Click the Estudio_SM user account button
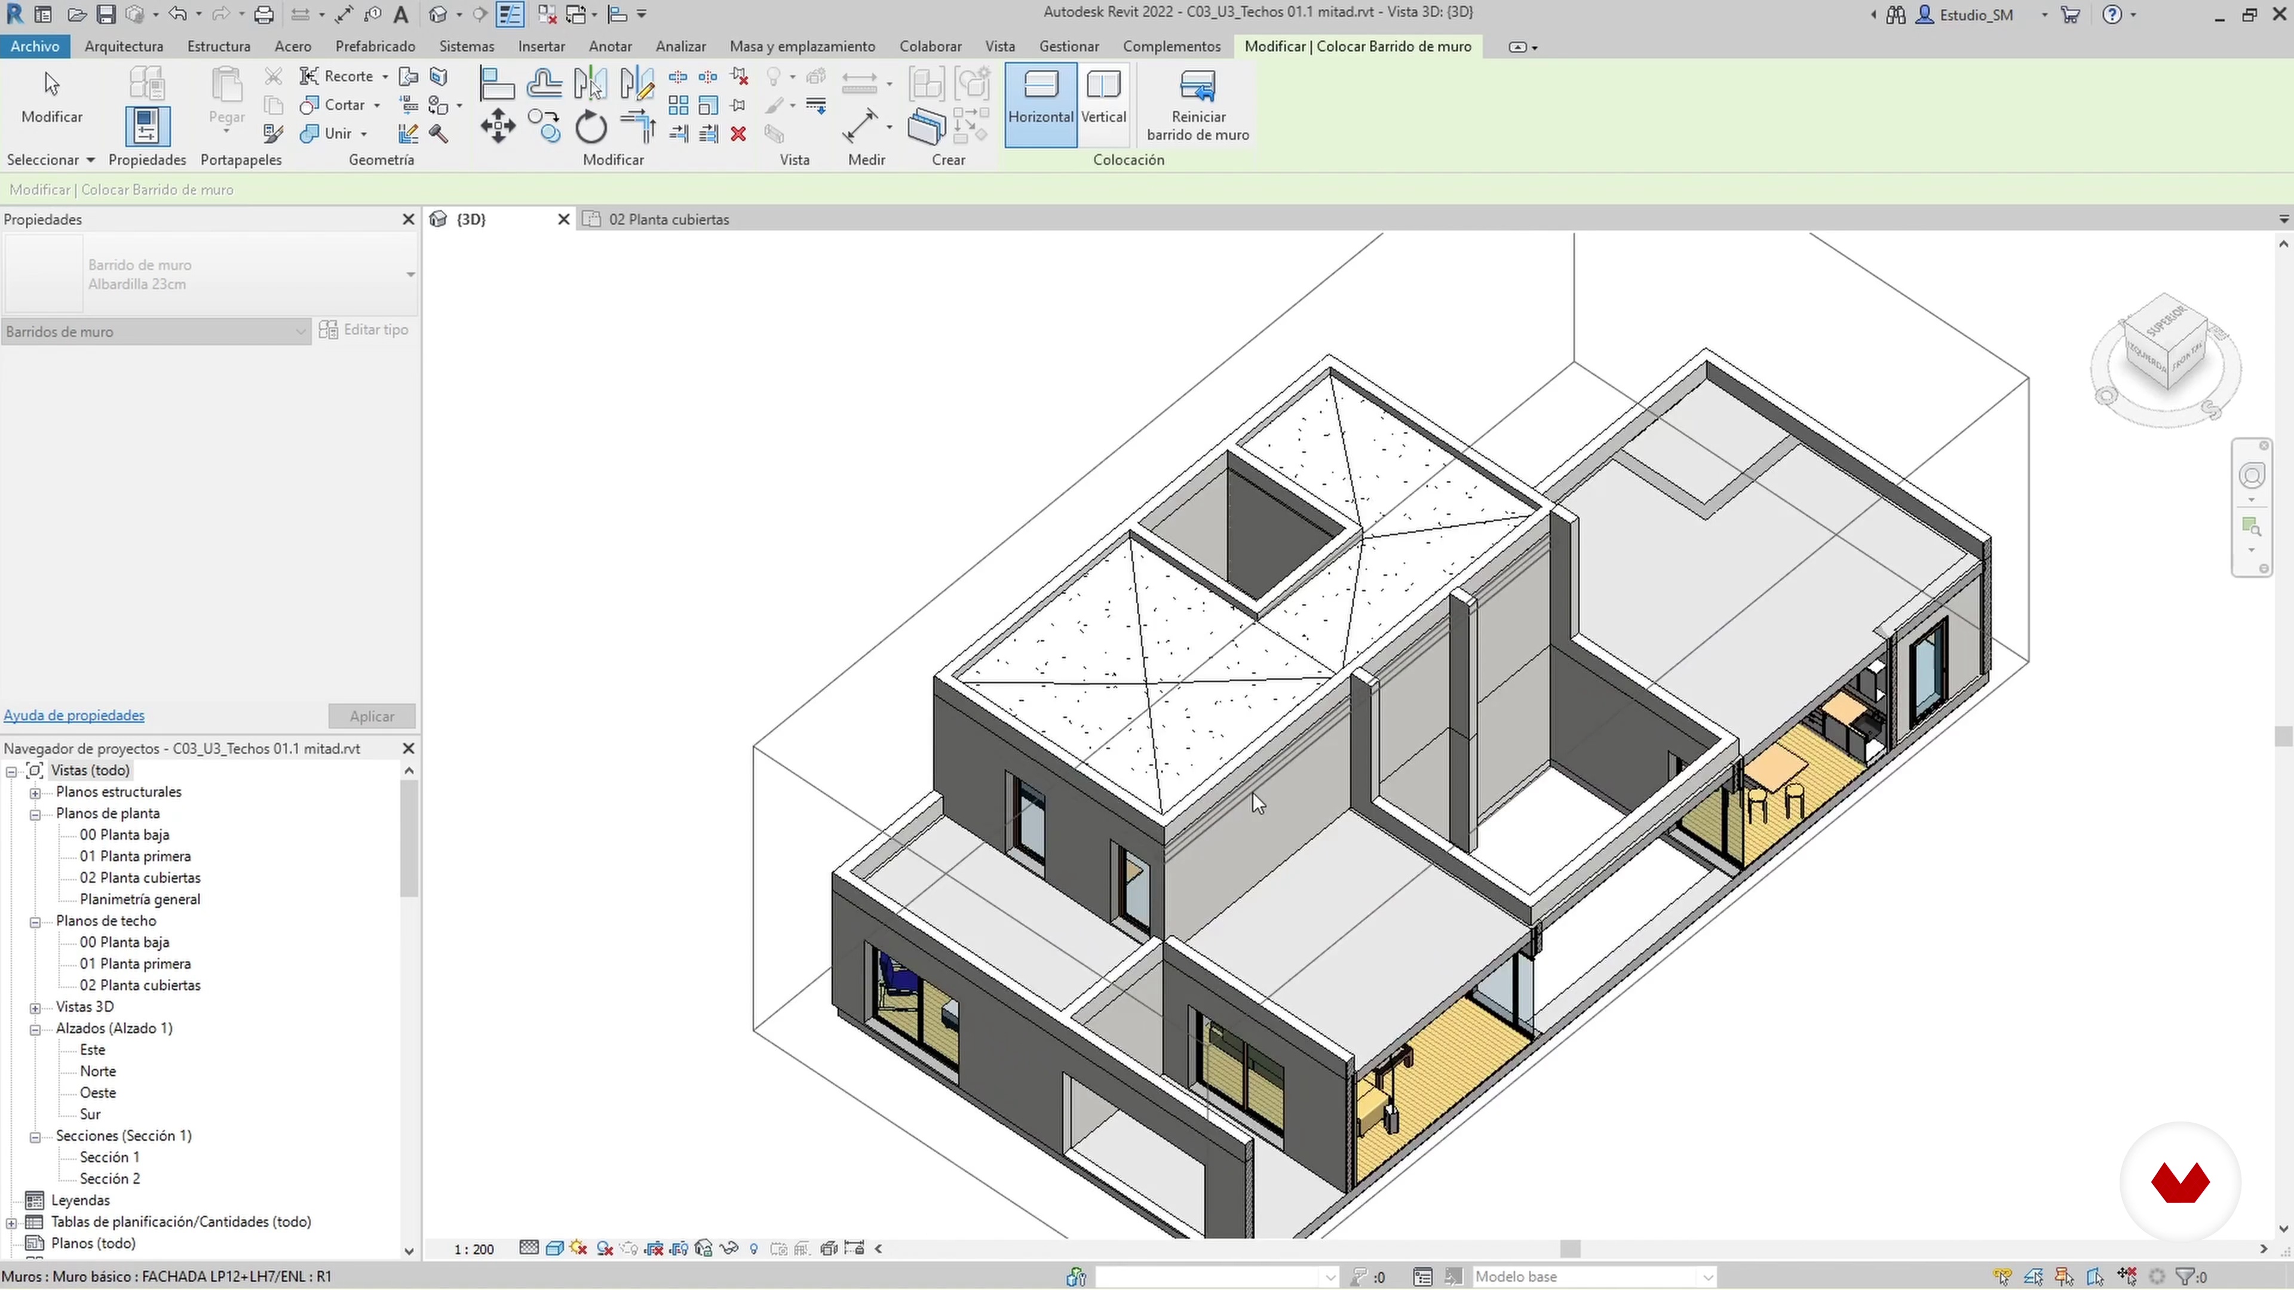This screenshot has width=2294, height=1290. [1964, 15]
